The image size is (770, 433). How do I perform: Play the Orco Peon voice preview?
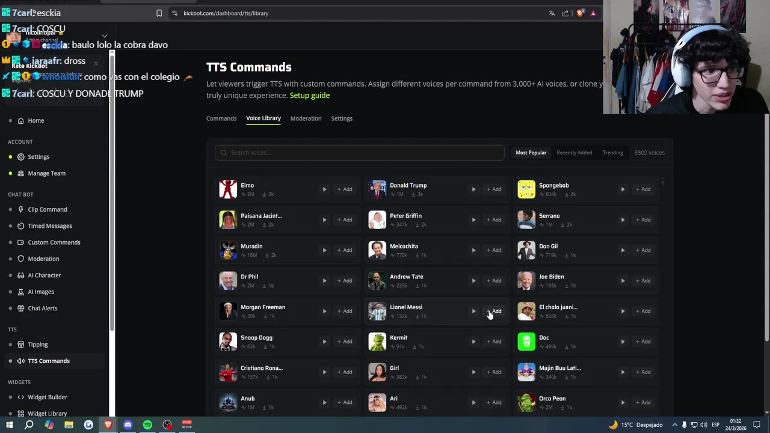[623, 402]
